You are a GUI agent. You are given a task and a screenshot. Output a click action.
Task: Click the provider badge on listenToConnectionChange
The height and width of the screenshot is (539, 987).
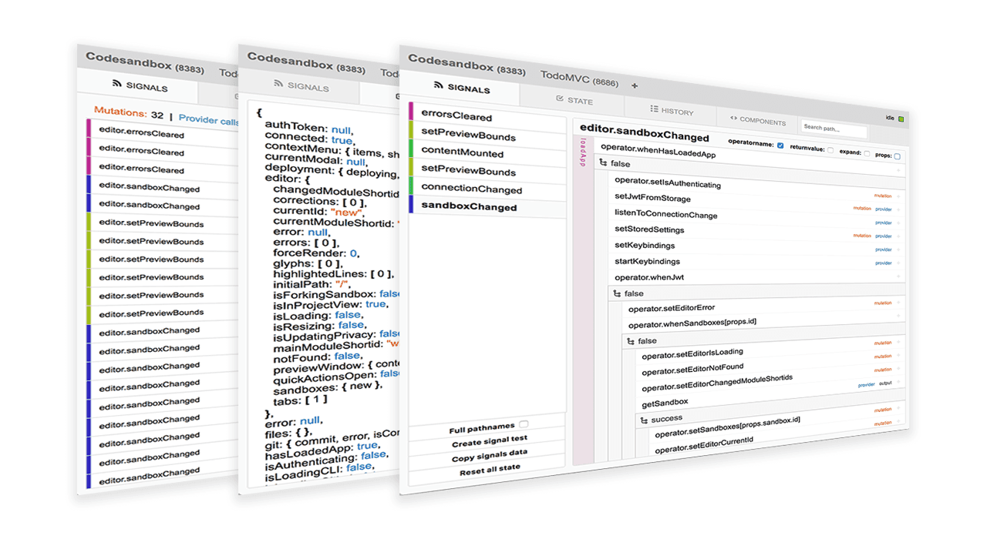(883, 208)
